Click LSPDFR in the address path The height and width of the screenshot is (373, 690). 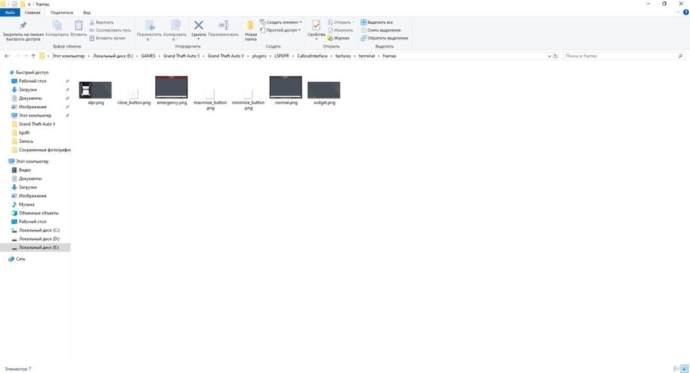[x=282, y=56]
